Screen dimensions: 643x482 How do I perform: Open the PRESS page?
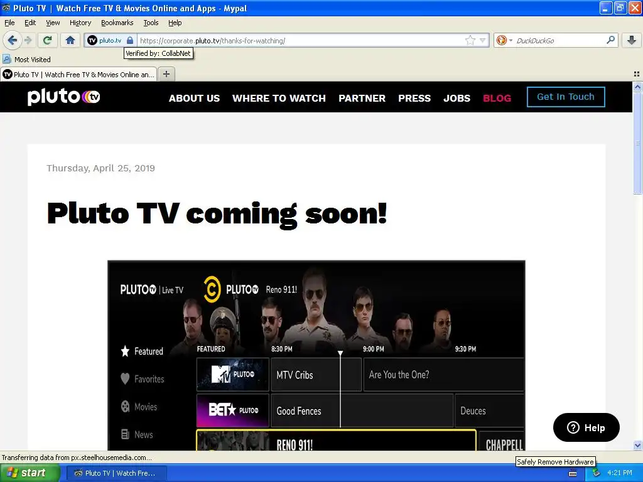click(414, 98)
